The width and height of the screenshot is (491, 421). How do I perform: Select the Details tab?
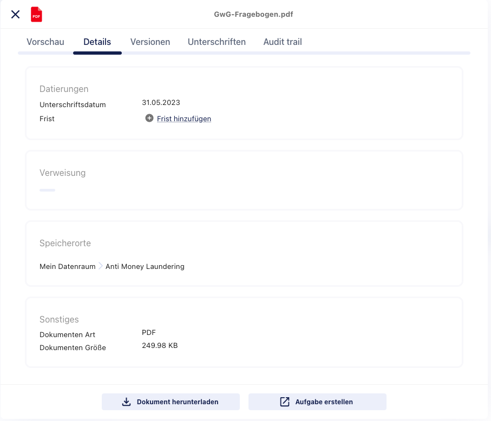[97, 42]
